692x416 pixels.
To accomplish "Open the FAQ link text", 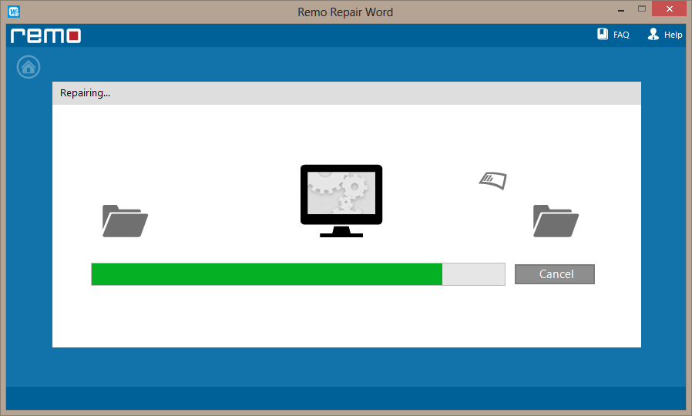I will tap(621, 35).
